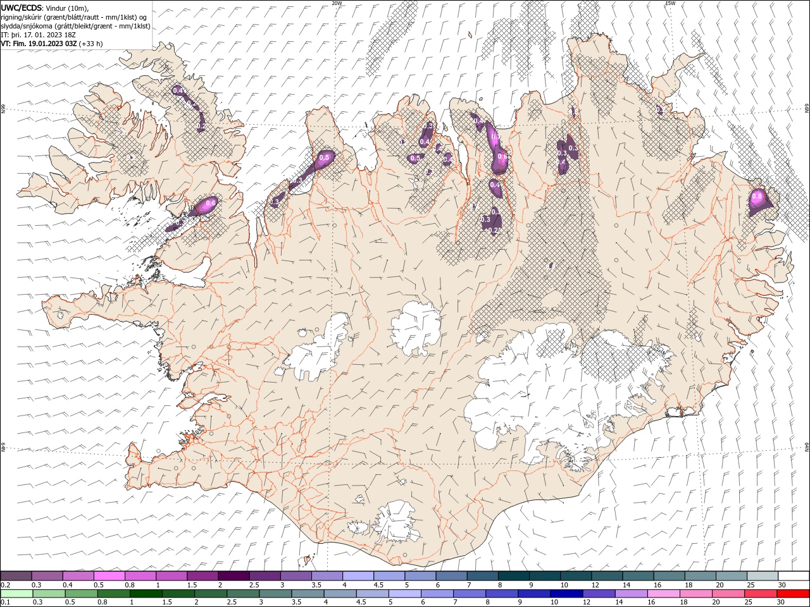Click the bottom-row legend swatch at 4
Viewport: 810px width, 607px height.
coord(340,594)
